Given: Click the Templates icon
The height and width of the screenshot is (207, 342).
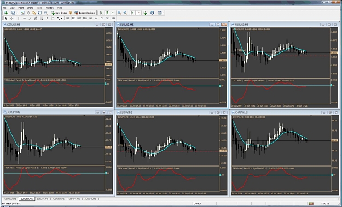Looking at the screenshot, I should [160, 13].
